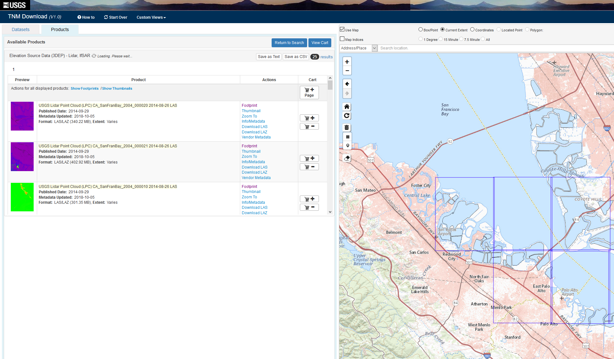Reset map to home extent
Image resolution: width=614 pixels, height=359 pixels.
(347, 106)
